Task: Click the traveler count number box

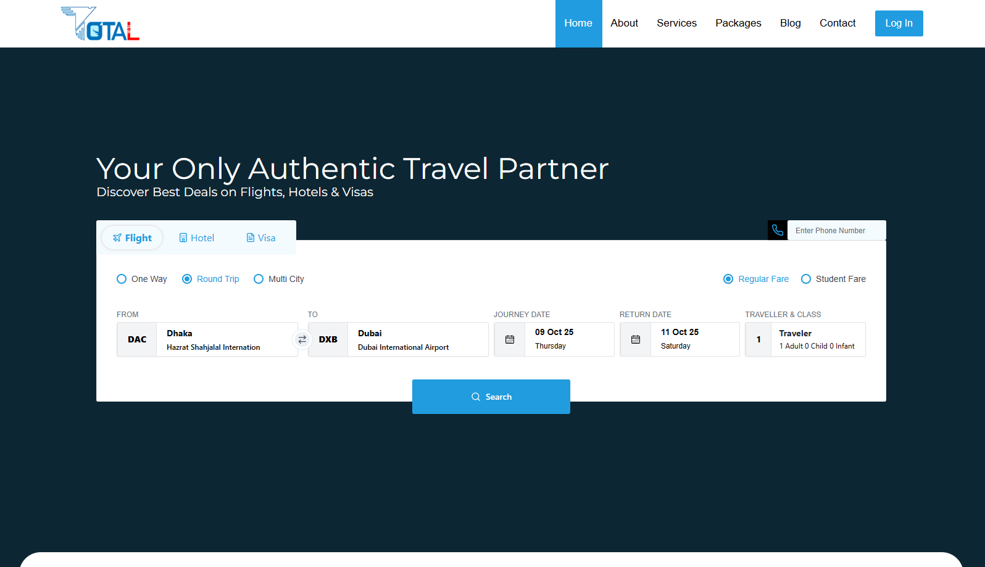Action: click(758, 339)
